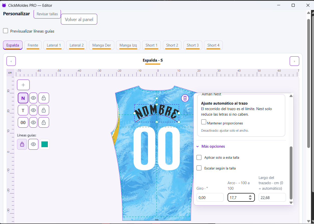Image resolution: width=314 pixels, height=224 pixels.
Task: Go to the next piece with the right arrow
Action: 294,61
